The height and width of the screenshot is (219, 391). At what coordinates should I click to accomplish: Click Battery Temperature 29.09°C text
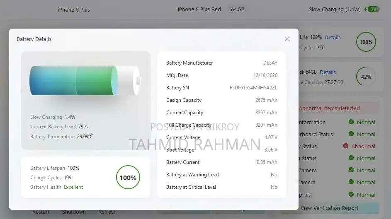pyautogui.click(x=62, y=137)
